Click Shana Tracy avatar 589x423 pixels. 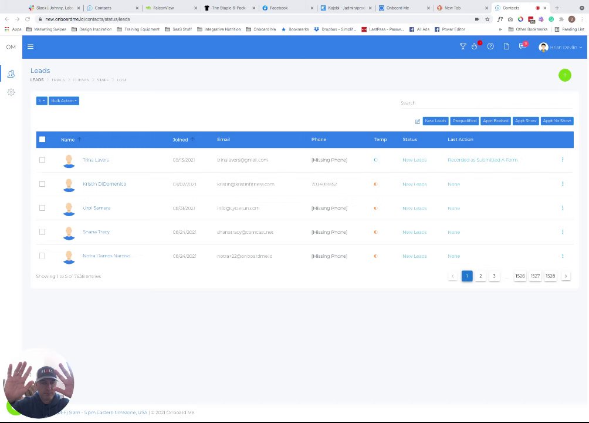tap(69, 233)
